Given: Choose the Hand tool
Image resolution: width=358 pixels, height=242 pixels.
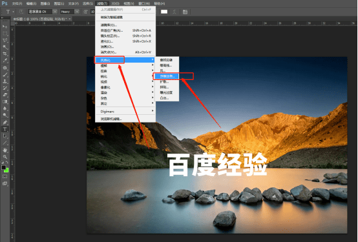Looking at the screenshot, I should coord(5,150).
